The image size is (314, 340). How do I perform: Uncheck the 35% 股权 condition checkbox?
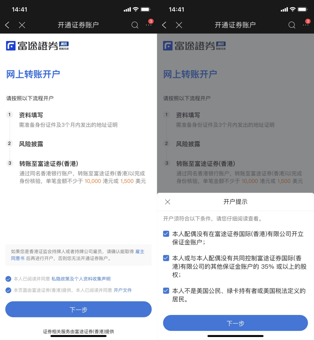point(166,258)
